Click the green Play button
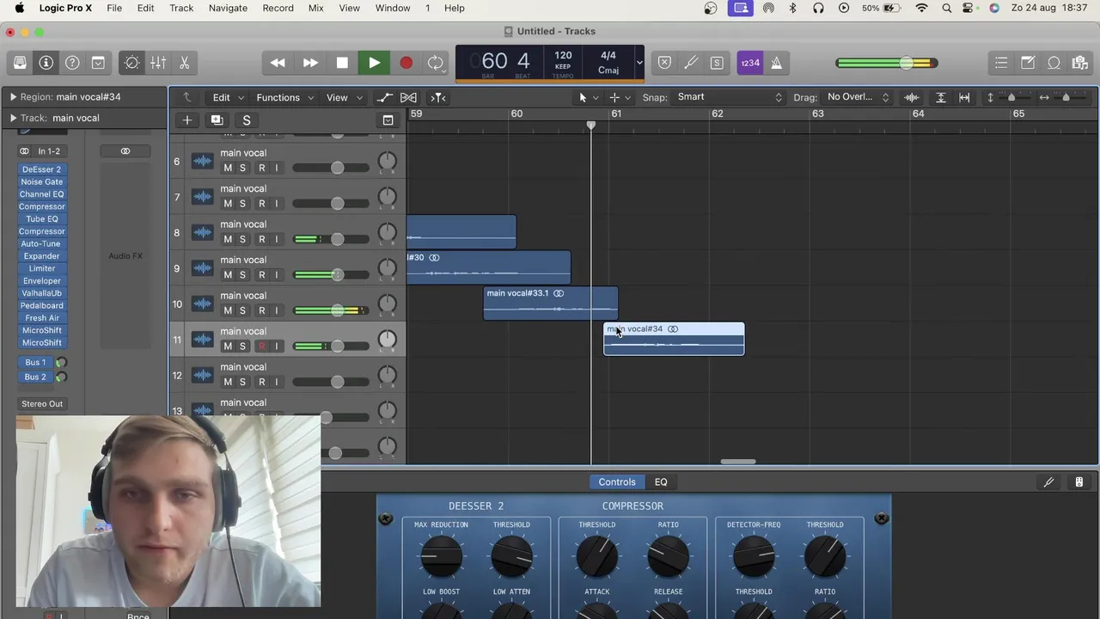 tap(374, 63)
